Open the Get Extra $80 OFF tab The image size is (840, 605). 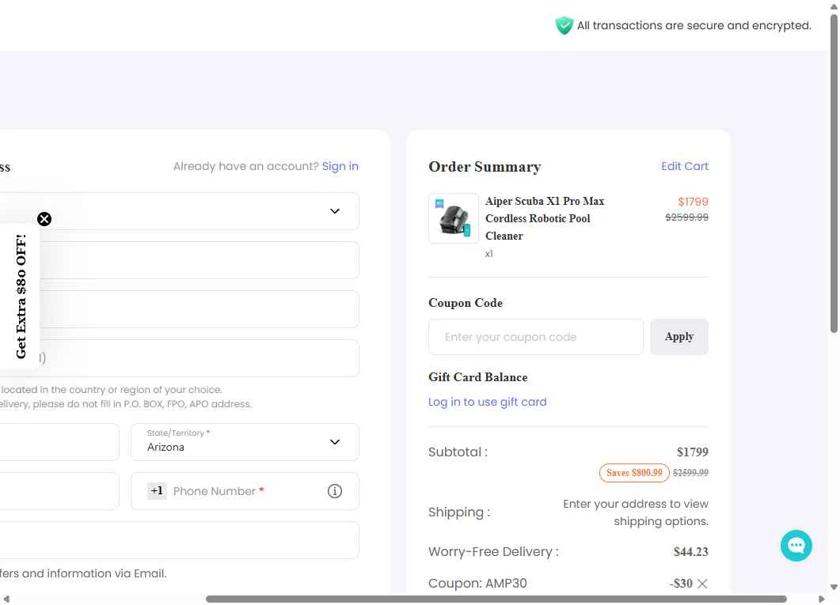(x=21, y=296)
